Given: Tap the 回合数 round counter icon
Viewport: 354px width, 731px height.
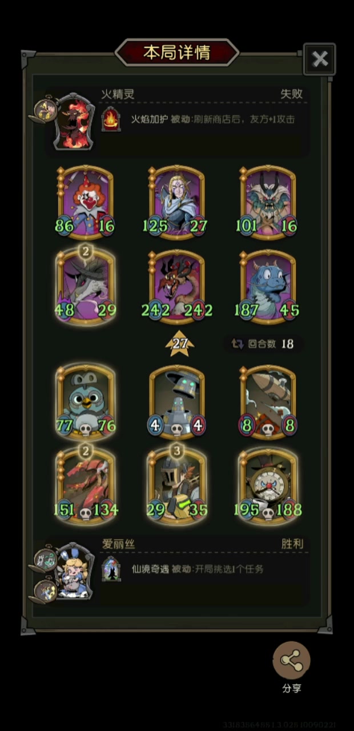Looking at the screenshot, I should tap(238, 344).
